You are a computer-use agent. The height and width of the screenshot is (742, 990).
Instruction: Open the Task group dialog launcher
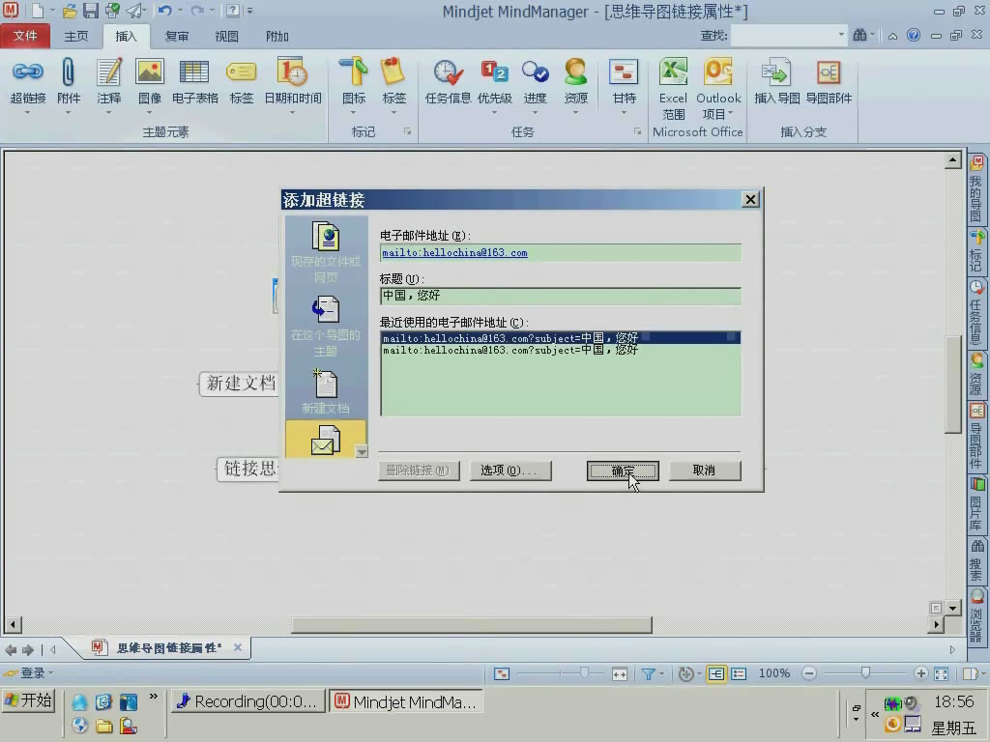click(638, 131)
